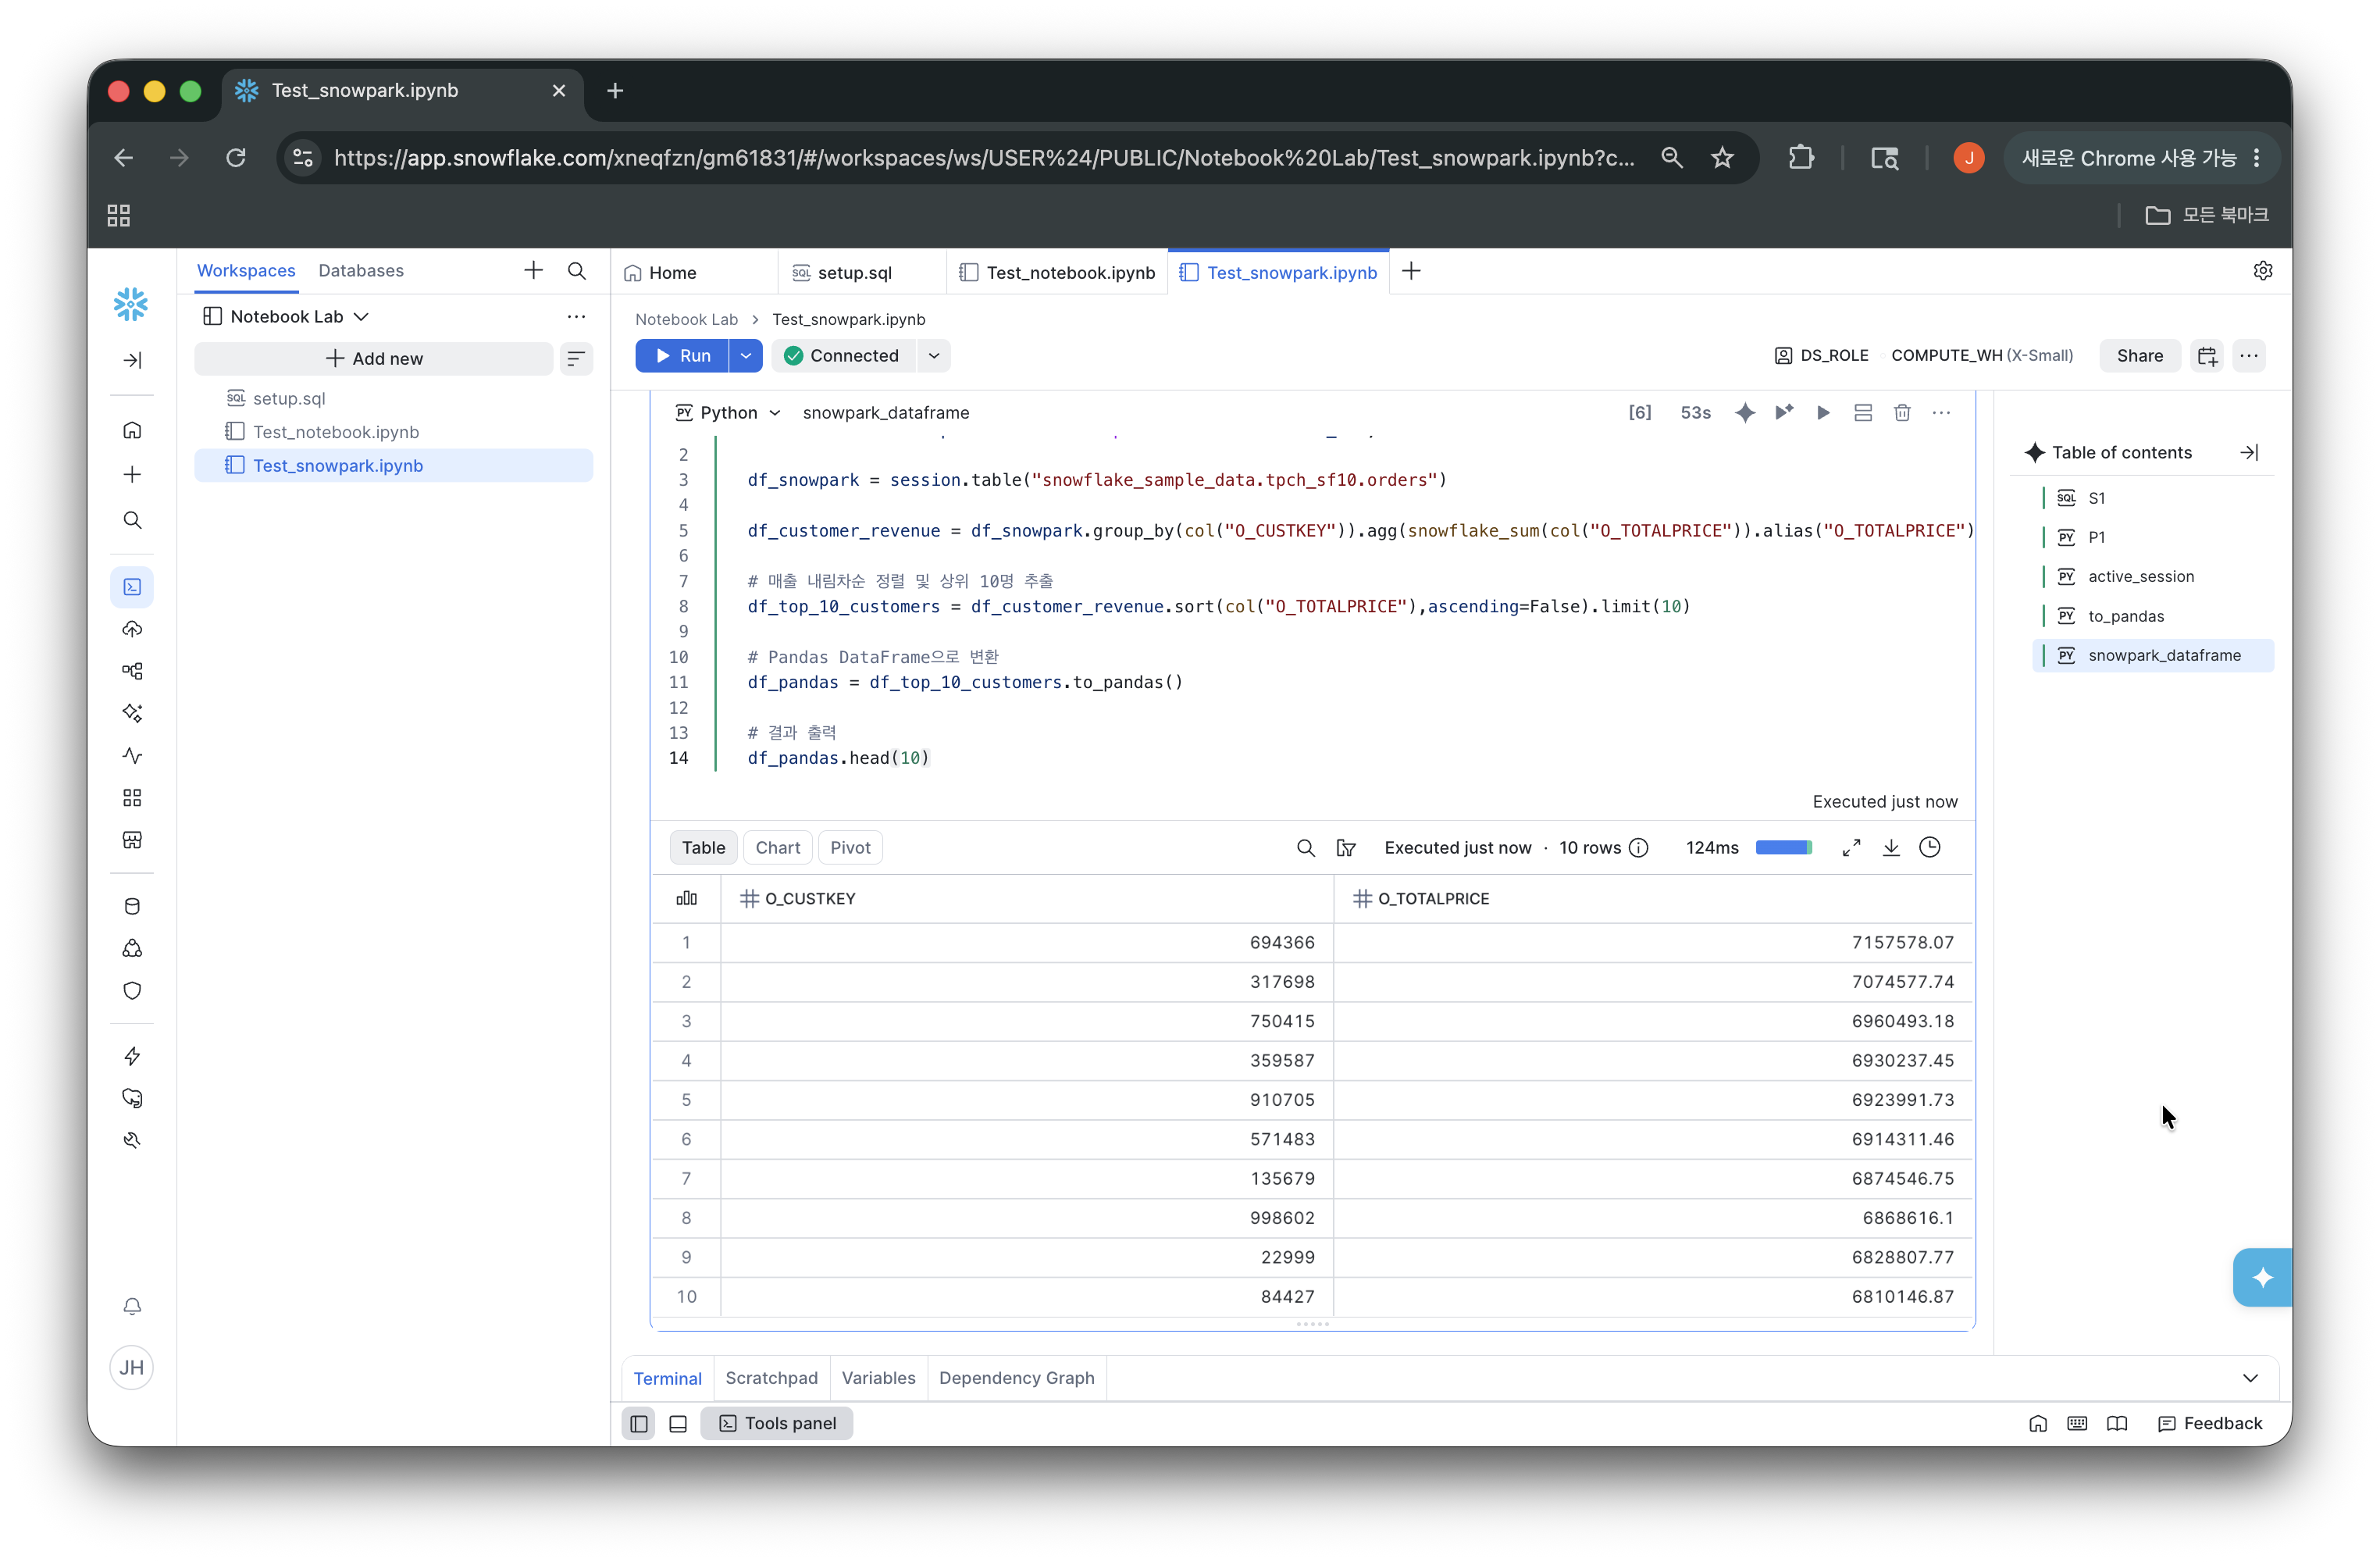2380x1562 pixels.
Task: Open the results filter icon
Action: tap(1346, 848)
